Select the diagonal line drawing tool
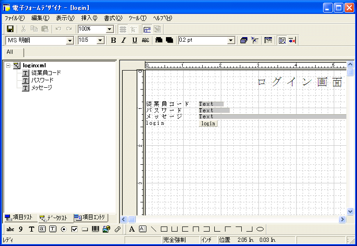This screenshot has height=246, width=357. coord(154,229)
